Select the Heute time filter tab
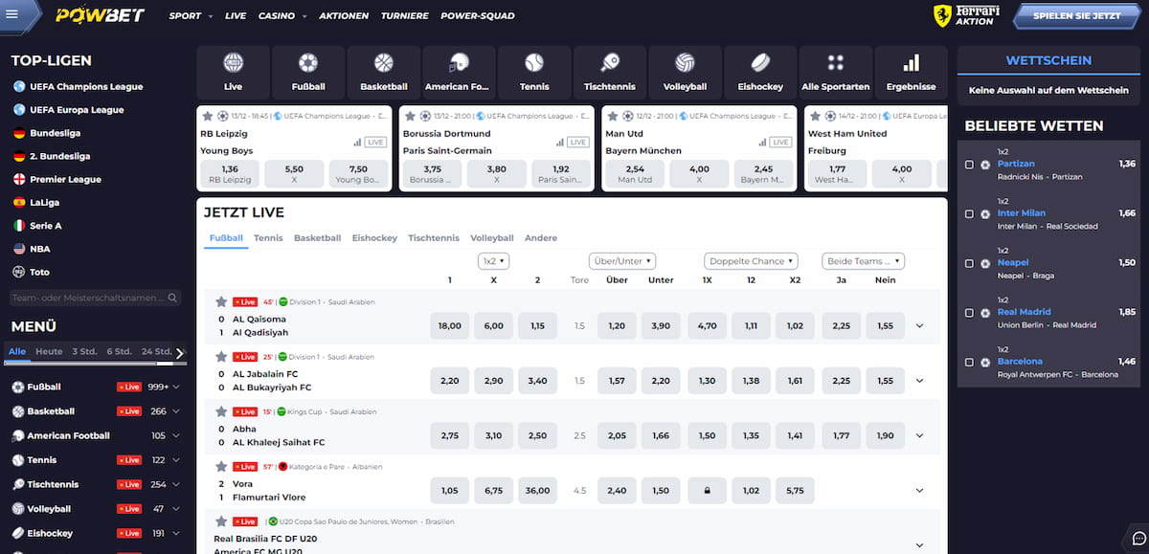This screenshot has width=1149, height=554. coord(49,352)
